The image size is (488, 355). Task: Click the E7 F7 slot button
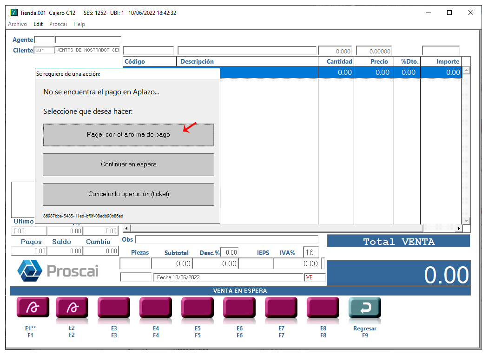[x=281, y=308]
